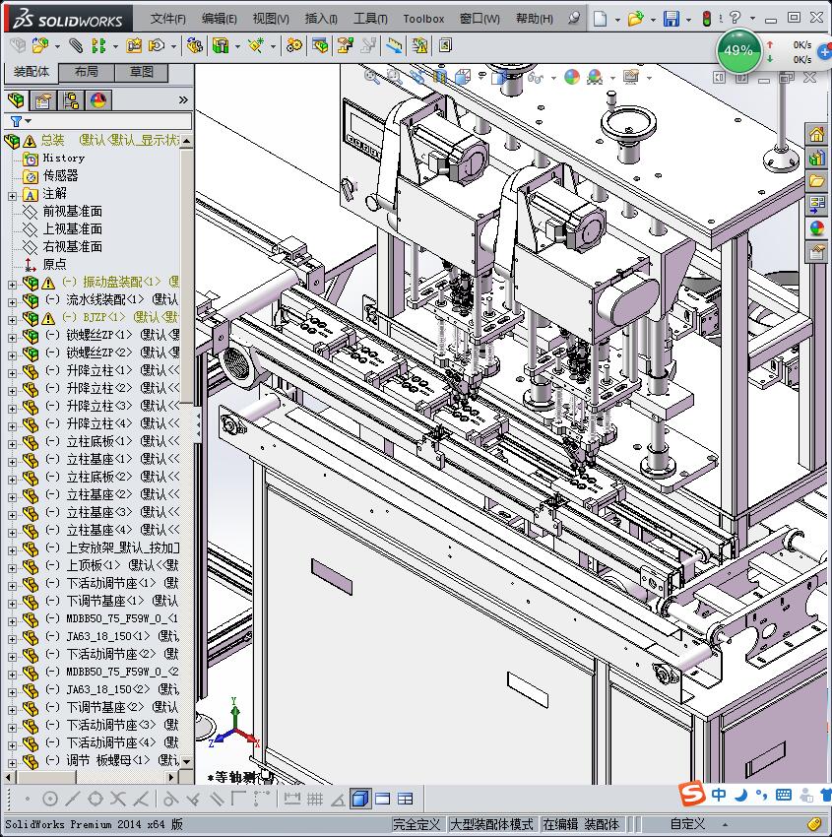Toggle Sogou input Chinese mode indicator
This screenshot has width=832, height=837.
[720, 794]
